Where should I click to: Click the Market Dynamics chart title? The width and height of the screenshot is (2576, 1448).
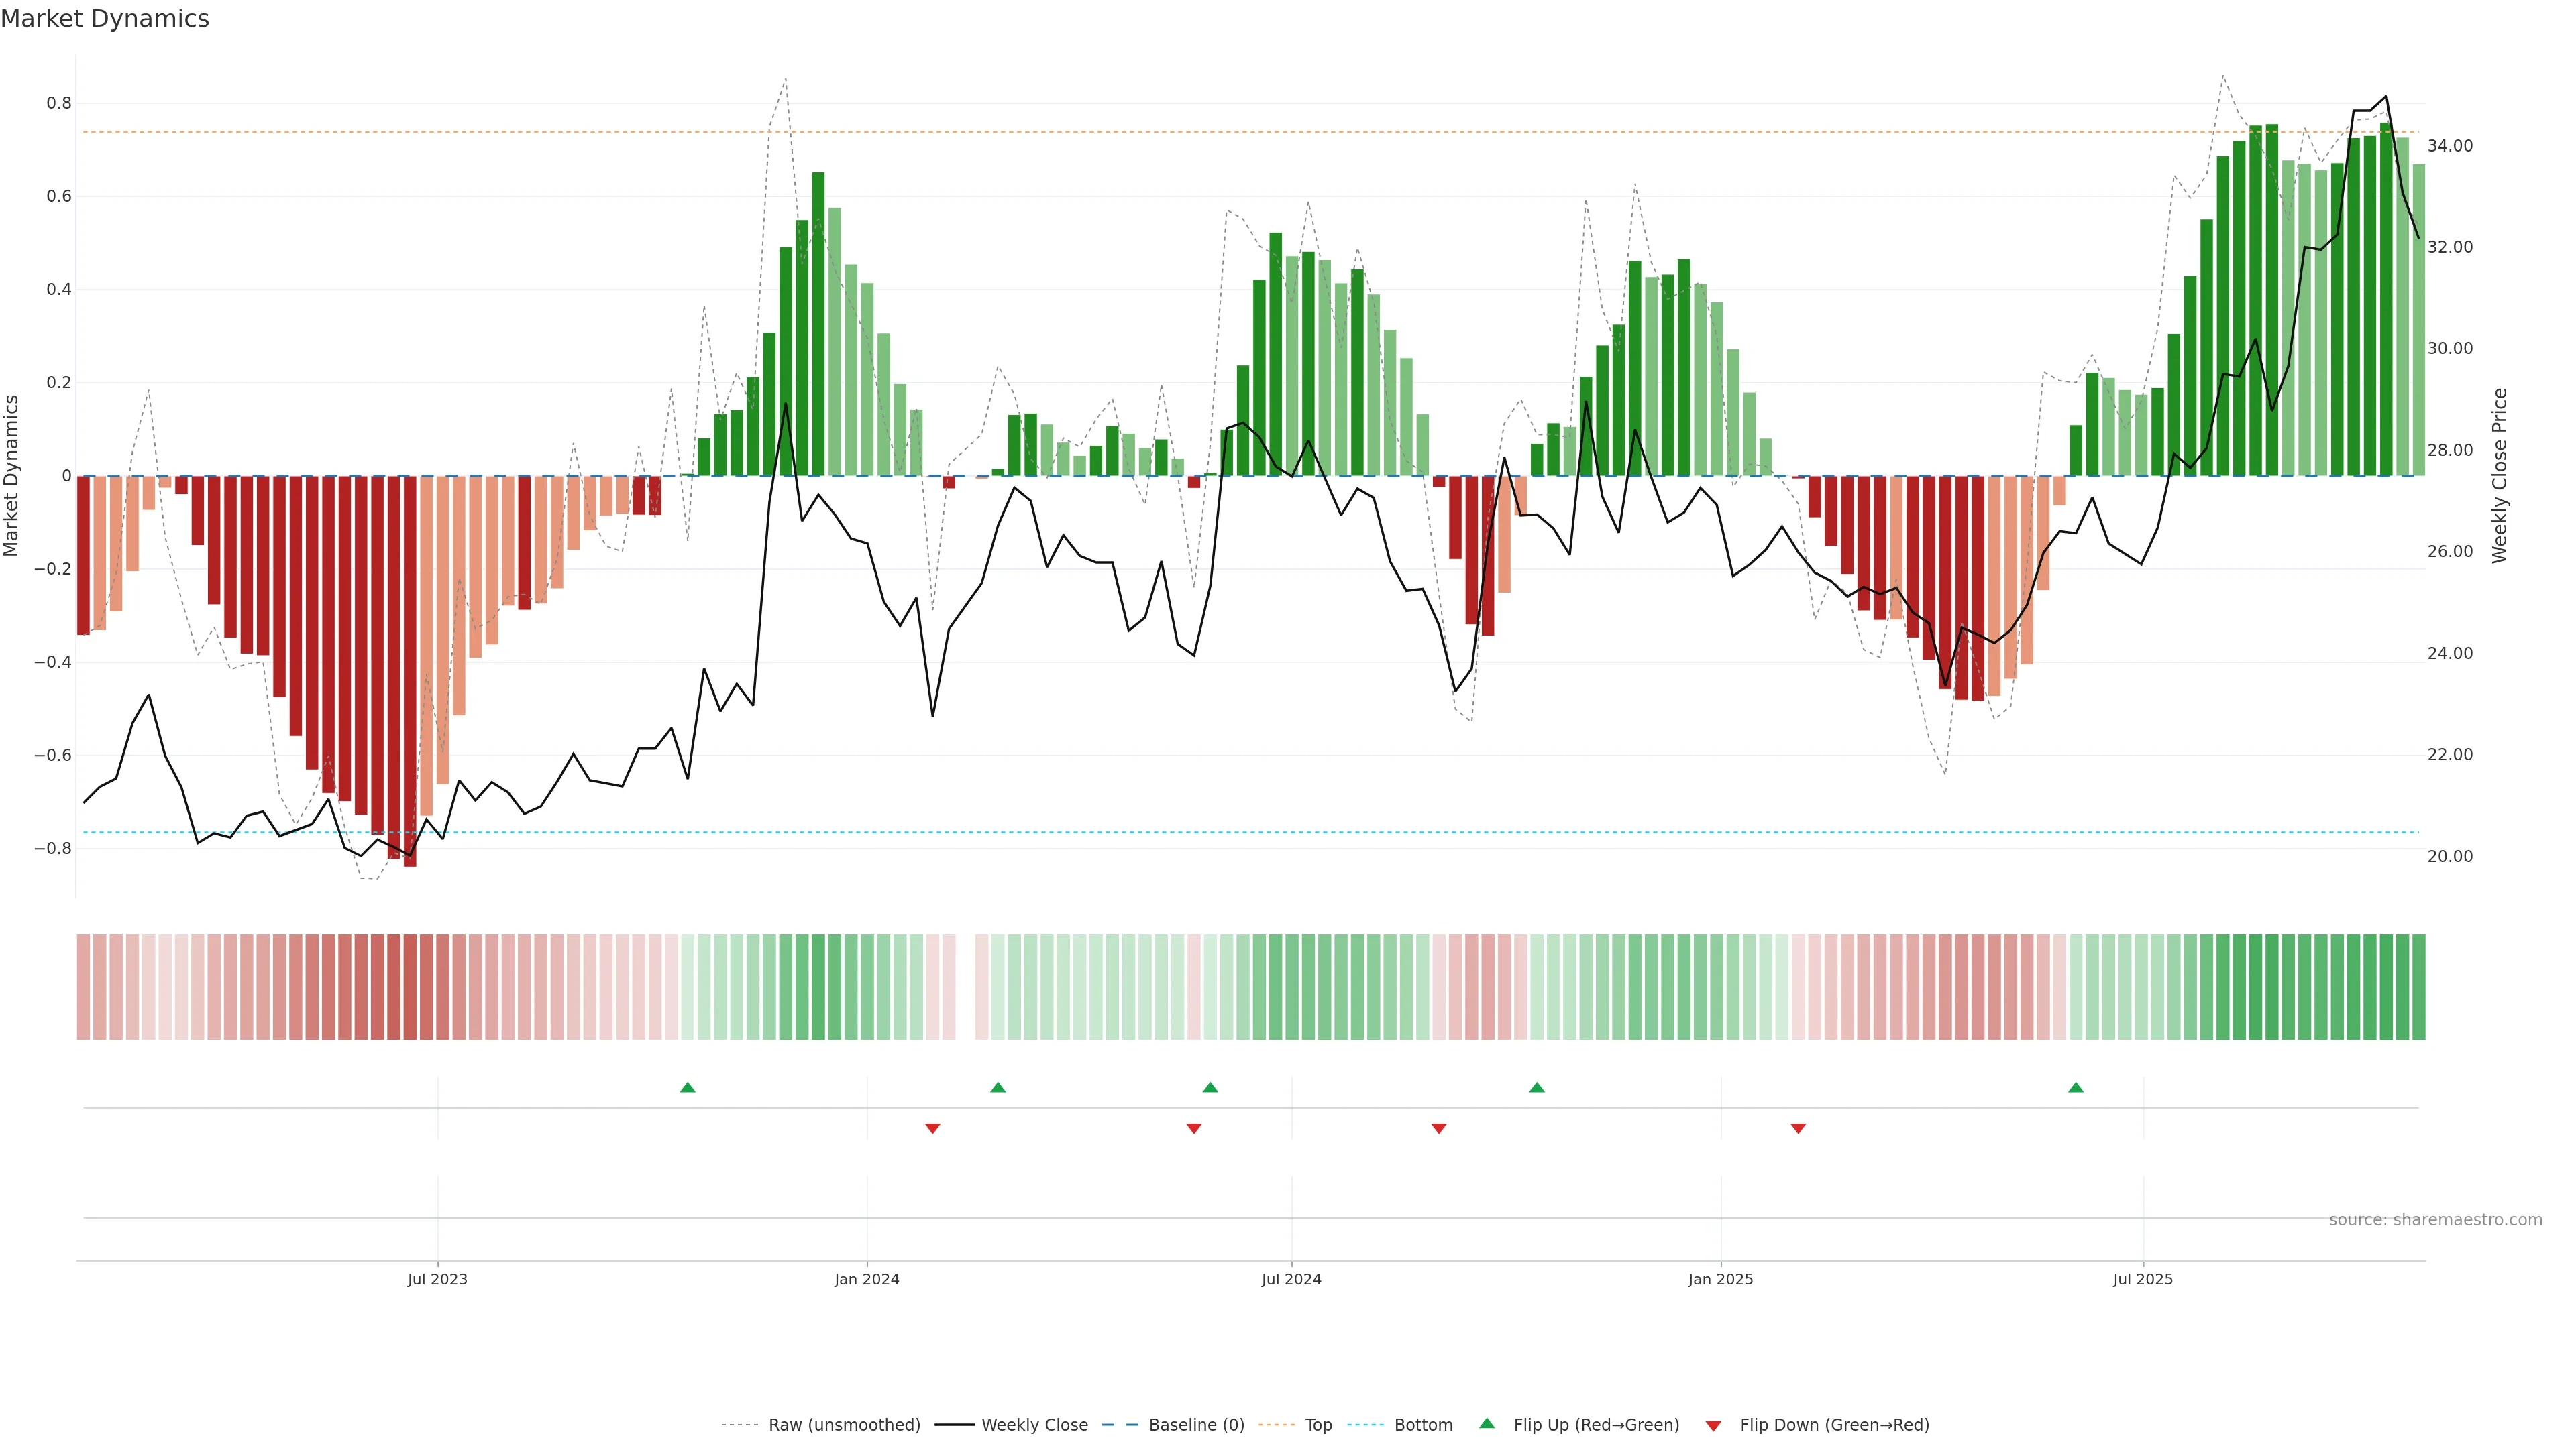105,19
